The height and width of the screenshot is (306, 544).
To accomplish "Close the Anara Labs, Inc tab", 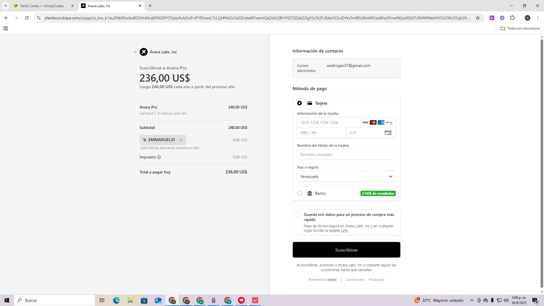I will click(x=140, y=6).
